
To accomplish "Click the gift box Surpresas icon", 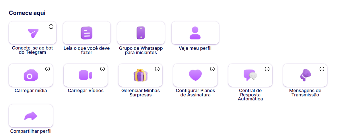I will tap(141, 75).
